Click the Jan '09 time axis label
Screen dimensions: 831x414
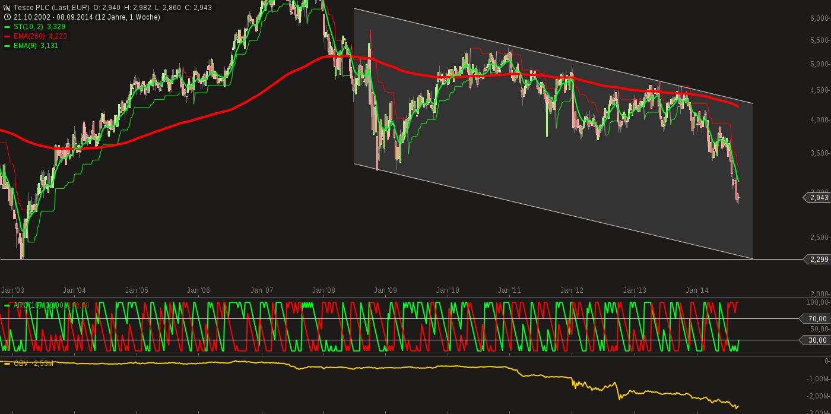click(x=385, y=290)
